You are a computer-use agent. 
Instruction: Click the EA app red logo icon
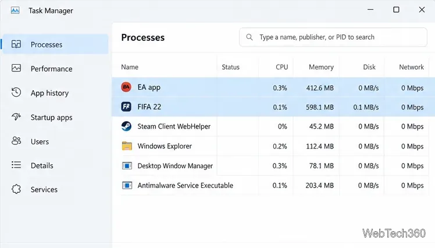coord(126,87)
